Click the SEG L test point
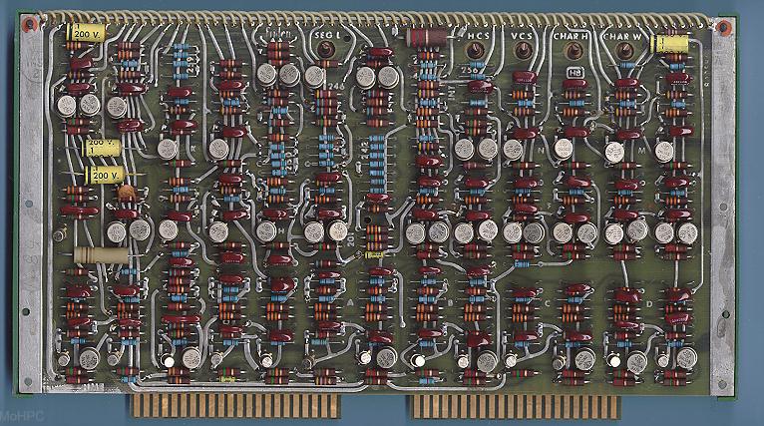764x426 pixels. coord(325,48)
